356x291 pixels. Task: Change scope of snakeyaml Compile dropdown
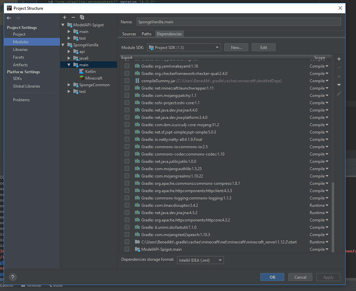(319, 66)
